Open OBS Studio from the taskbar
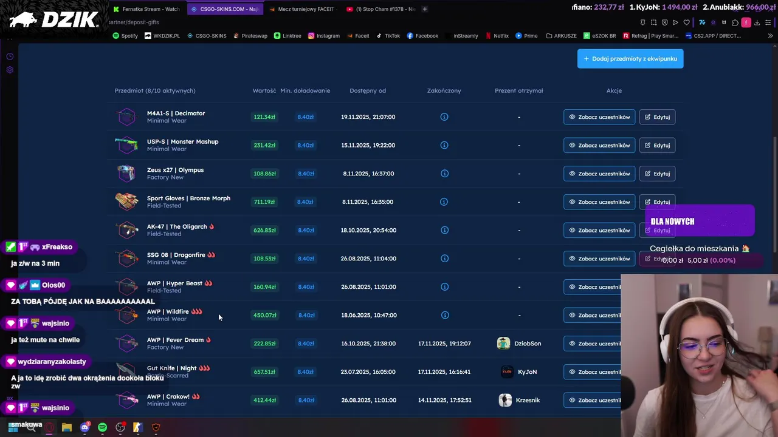 tap(120, 427)
